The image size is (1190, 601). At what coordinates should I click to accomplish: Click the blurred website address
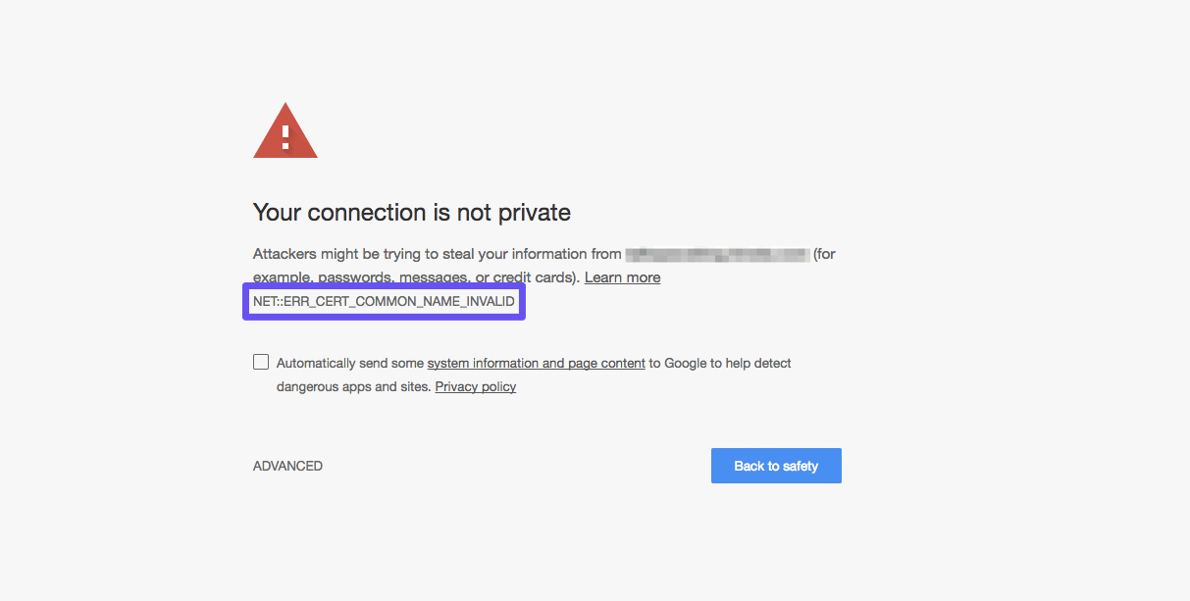[717, 253]
